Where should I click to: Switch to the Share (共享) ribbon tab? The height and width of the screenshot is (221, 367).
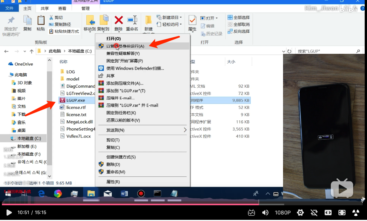pos(45,8)
